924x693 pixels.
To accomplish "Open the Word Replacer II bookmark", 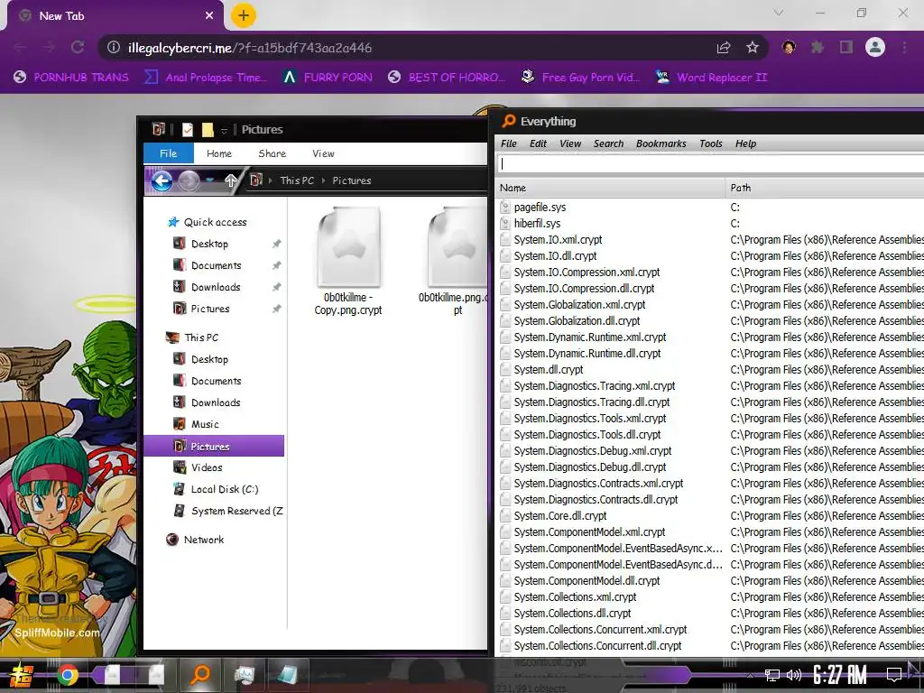I will (712, 78).
